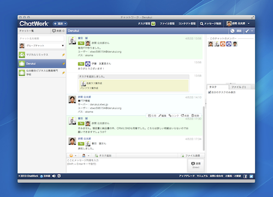Click the chat message scrollbar

204,128
